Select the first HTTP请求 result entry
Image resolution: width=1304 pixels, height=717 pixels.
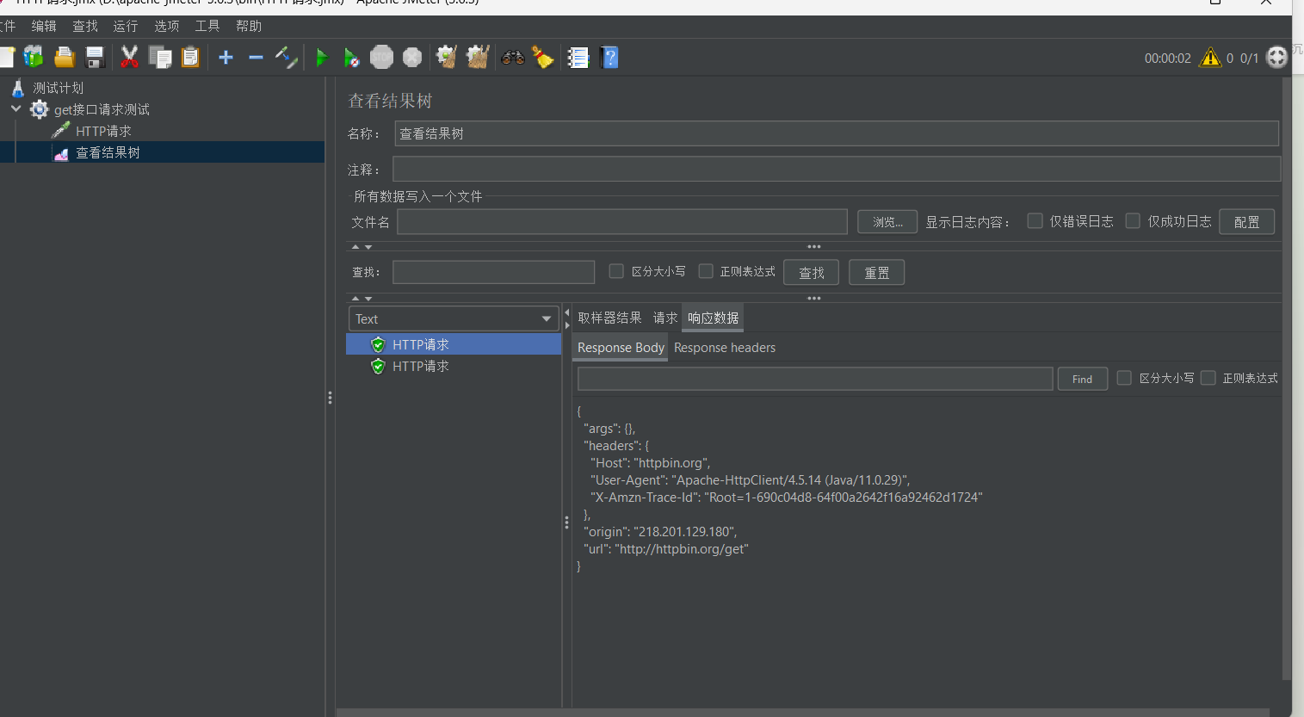tap(454, 344)
